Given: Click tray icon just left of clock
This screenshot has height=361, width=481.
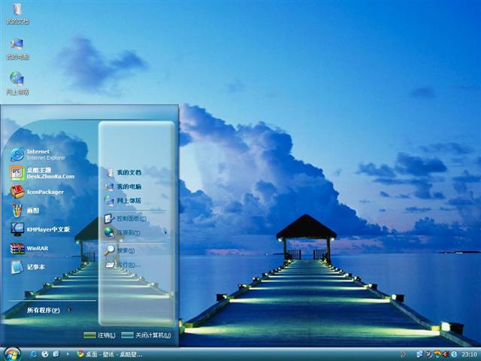Looking at the screenshot, I should tap(454, 354).
